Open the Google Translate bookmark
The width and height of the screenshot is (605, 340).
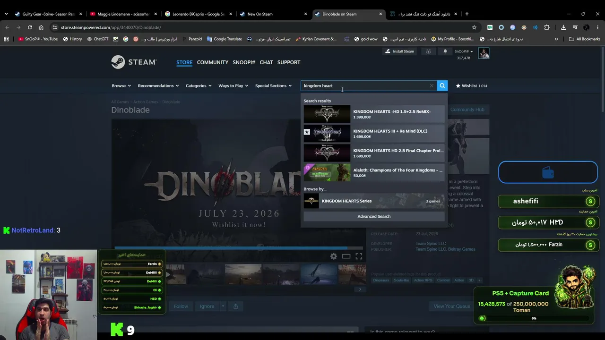pos(224,39)
